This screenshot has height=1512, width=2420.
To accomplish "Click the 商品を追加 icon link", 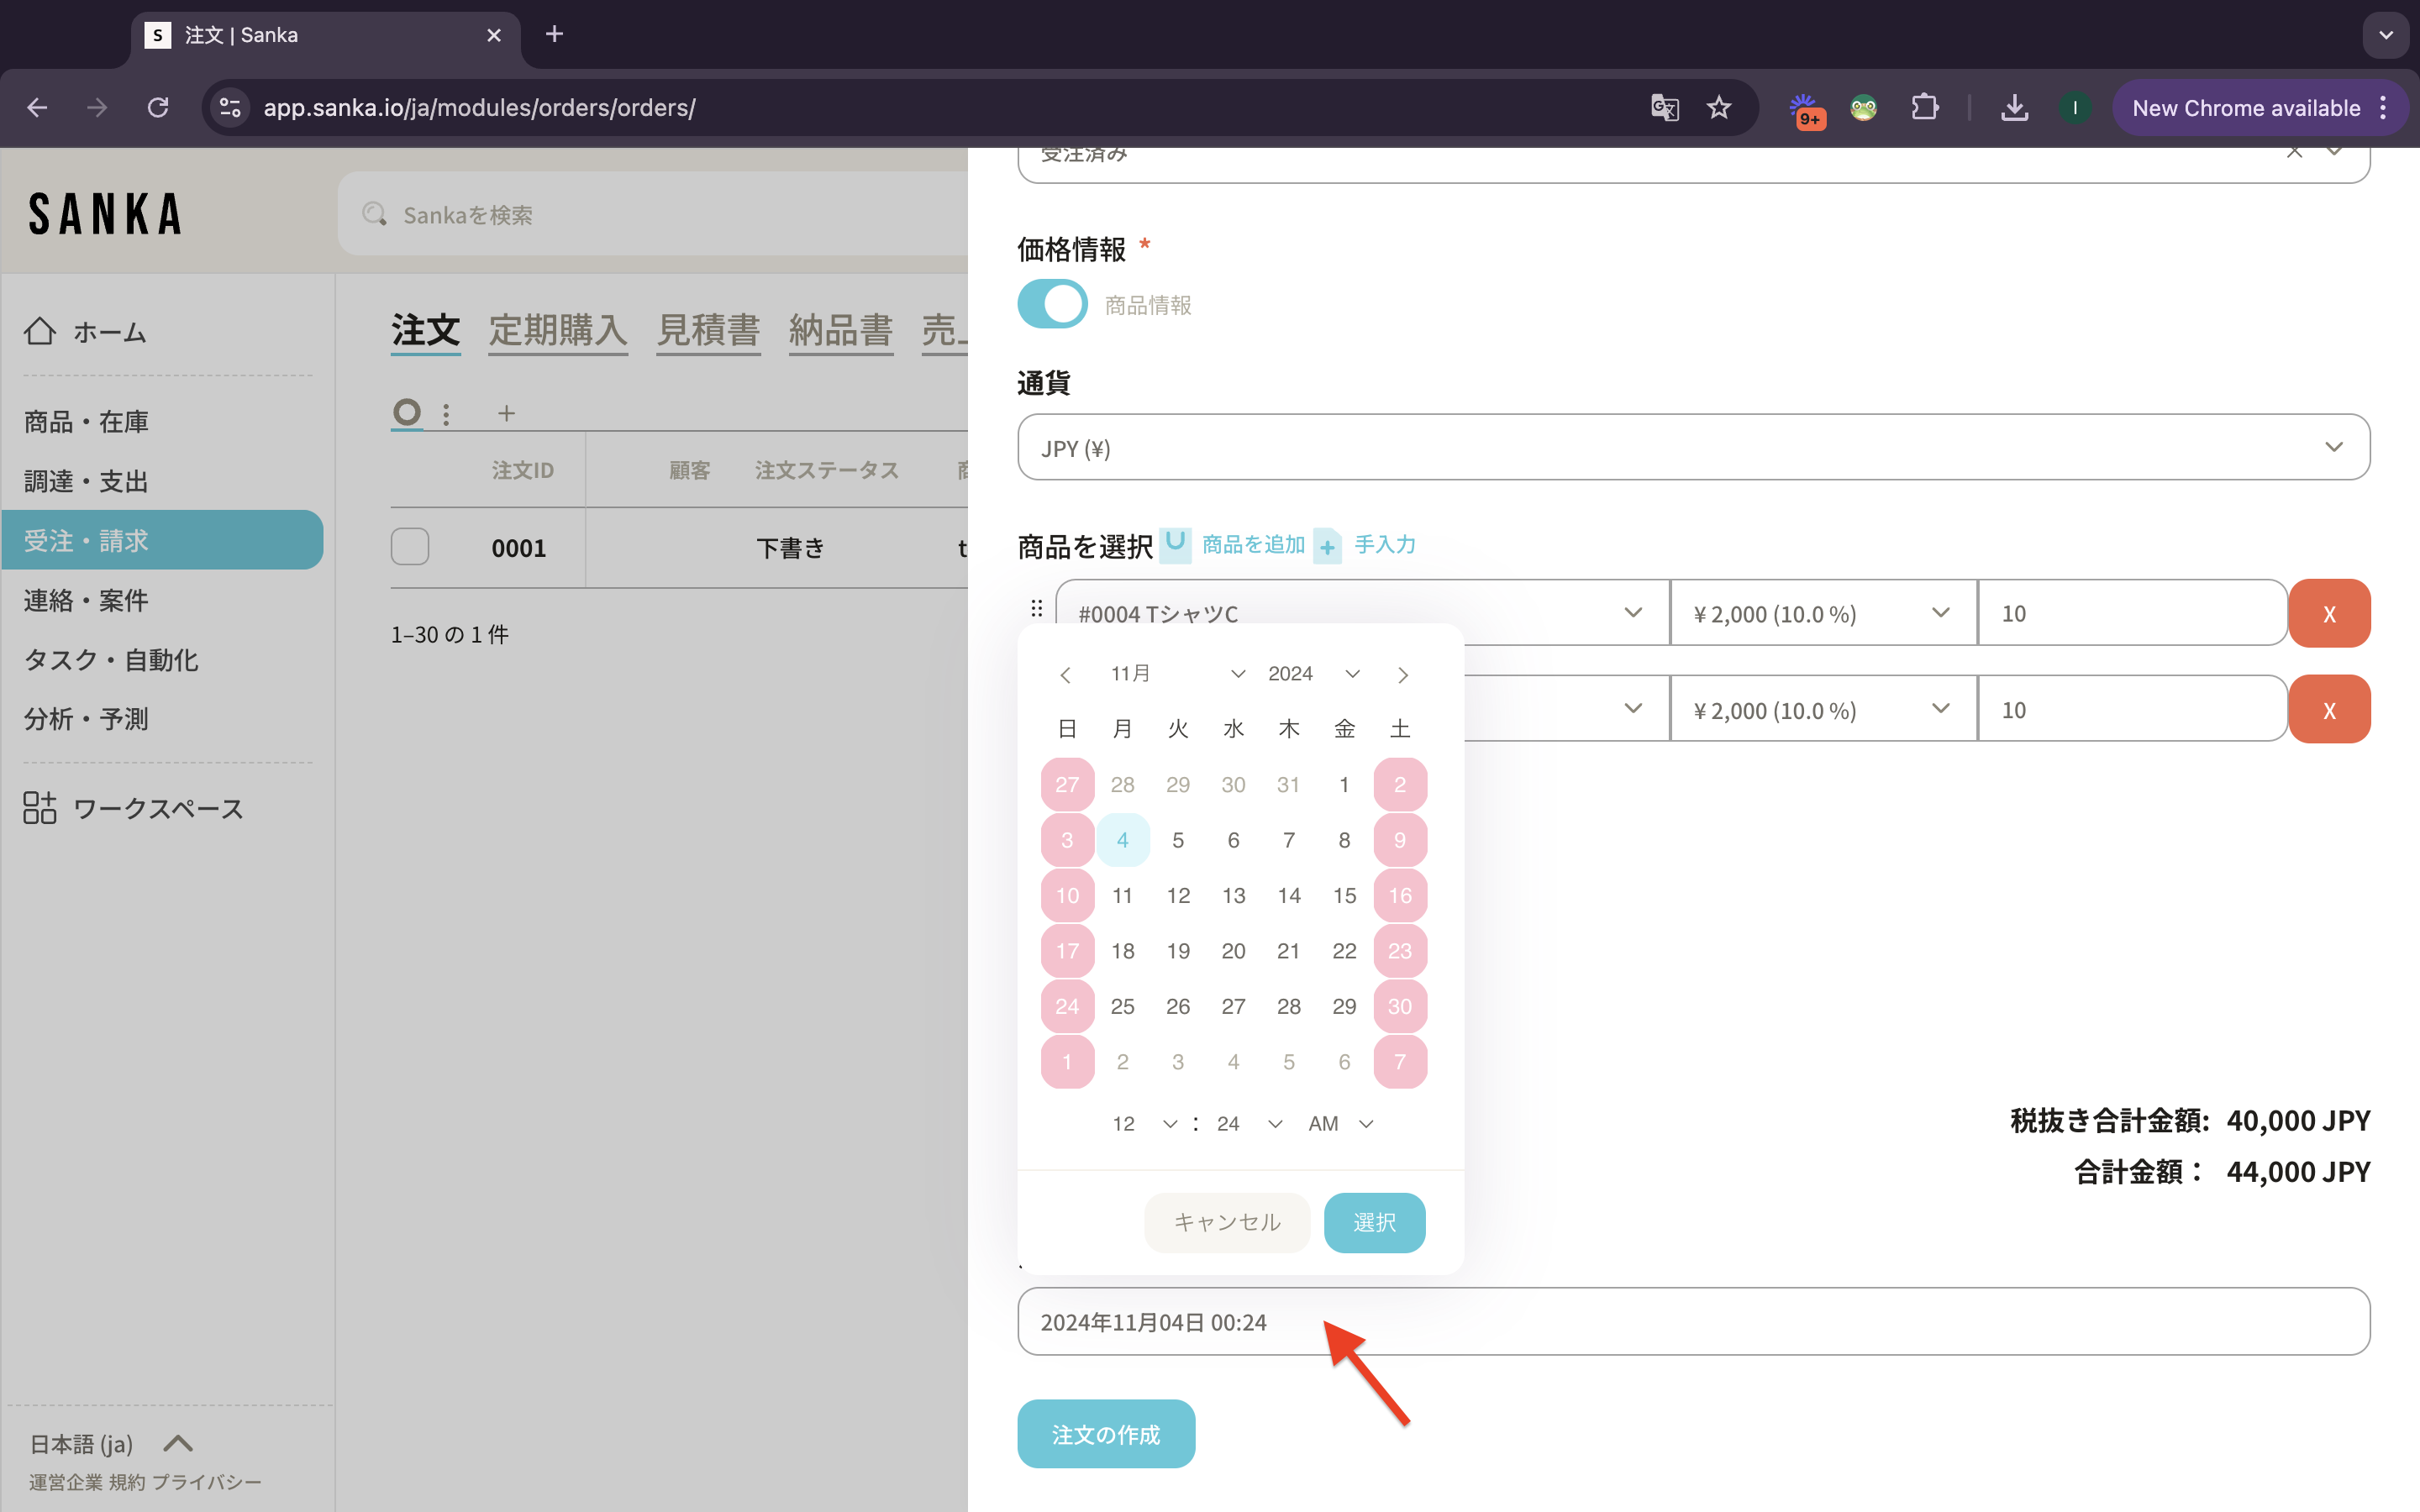I will point(1175,544).
